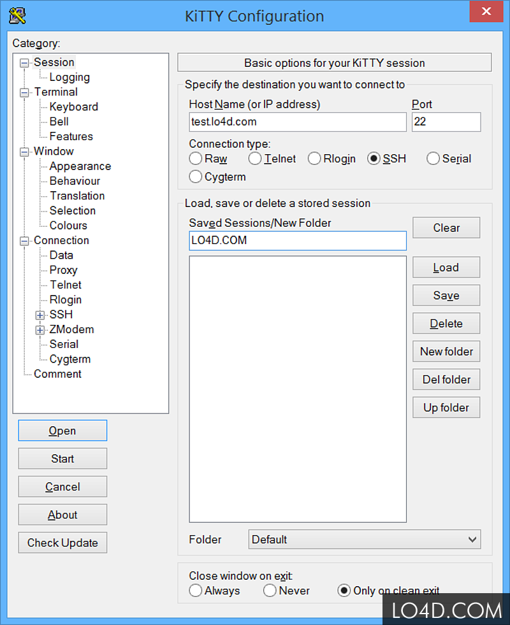Open the Keyboard settings category

[x=74, y=107]
